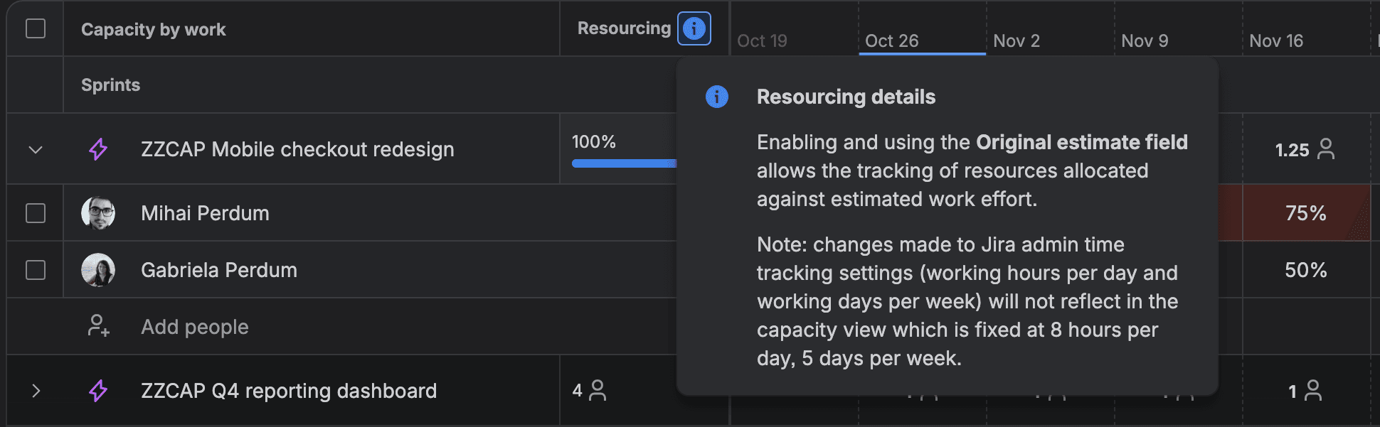This screenshot has width=1380, height=427.
Task: Open Mihai Perdum's avatar
Action: click(x=98, y=213)
